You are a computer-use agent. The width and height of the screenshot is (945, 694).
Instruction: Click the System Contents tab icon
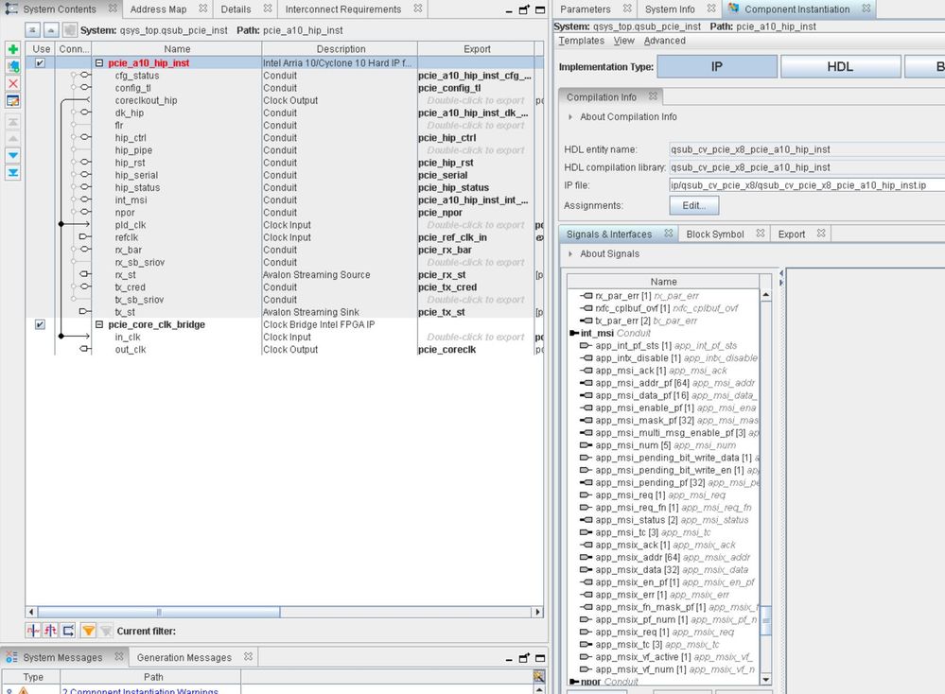(x=11, y=9)
